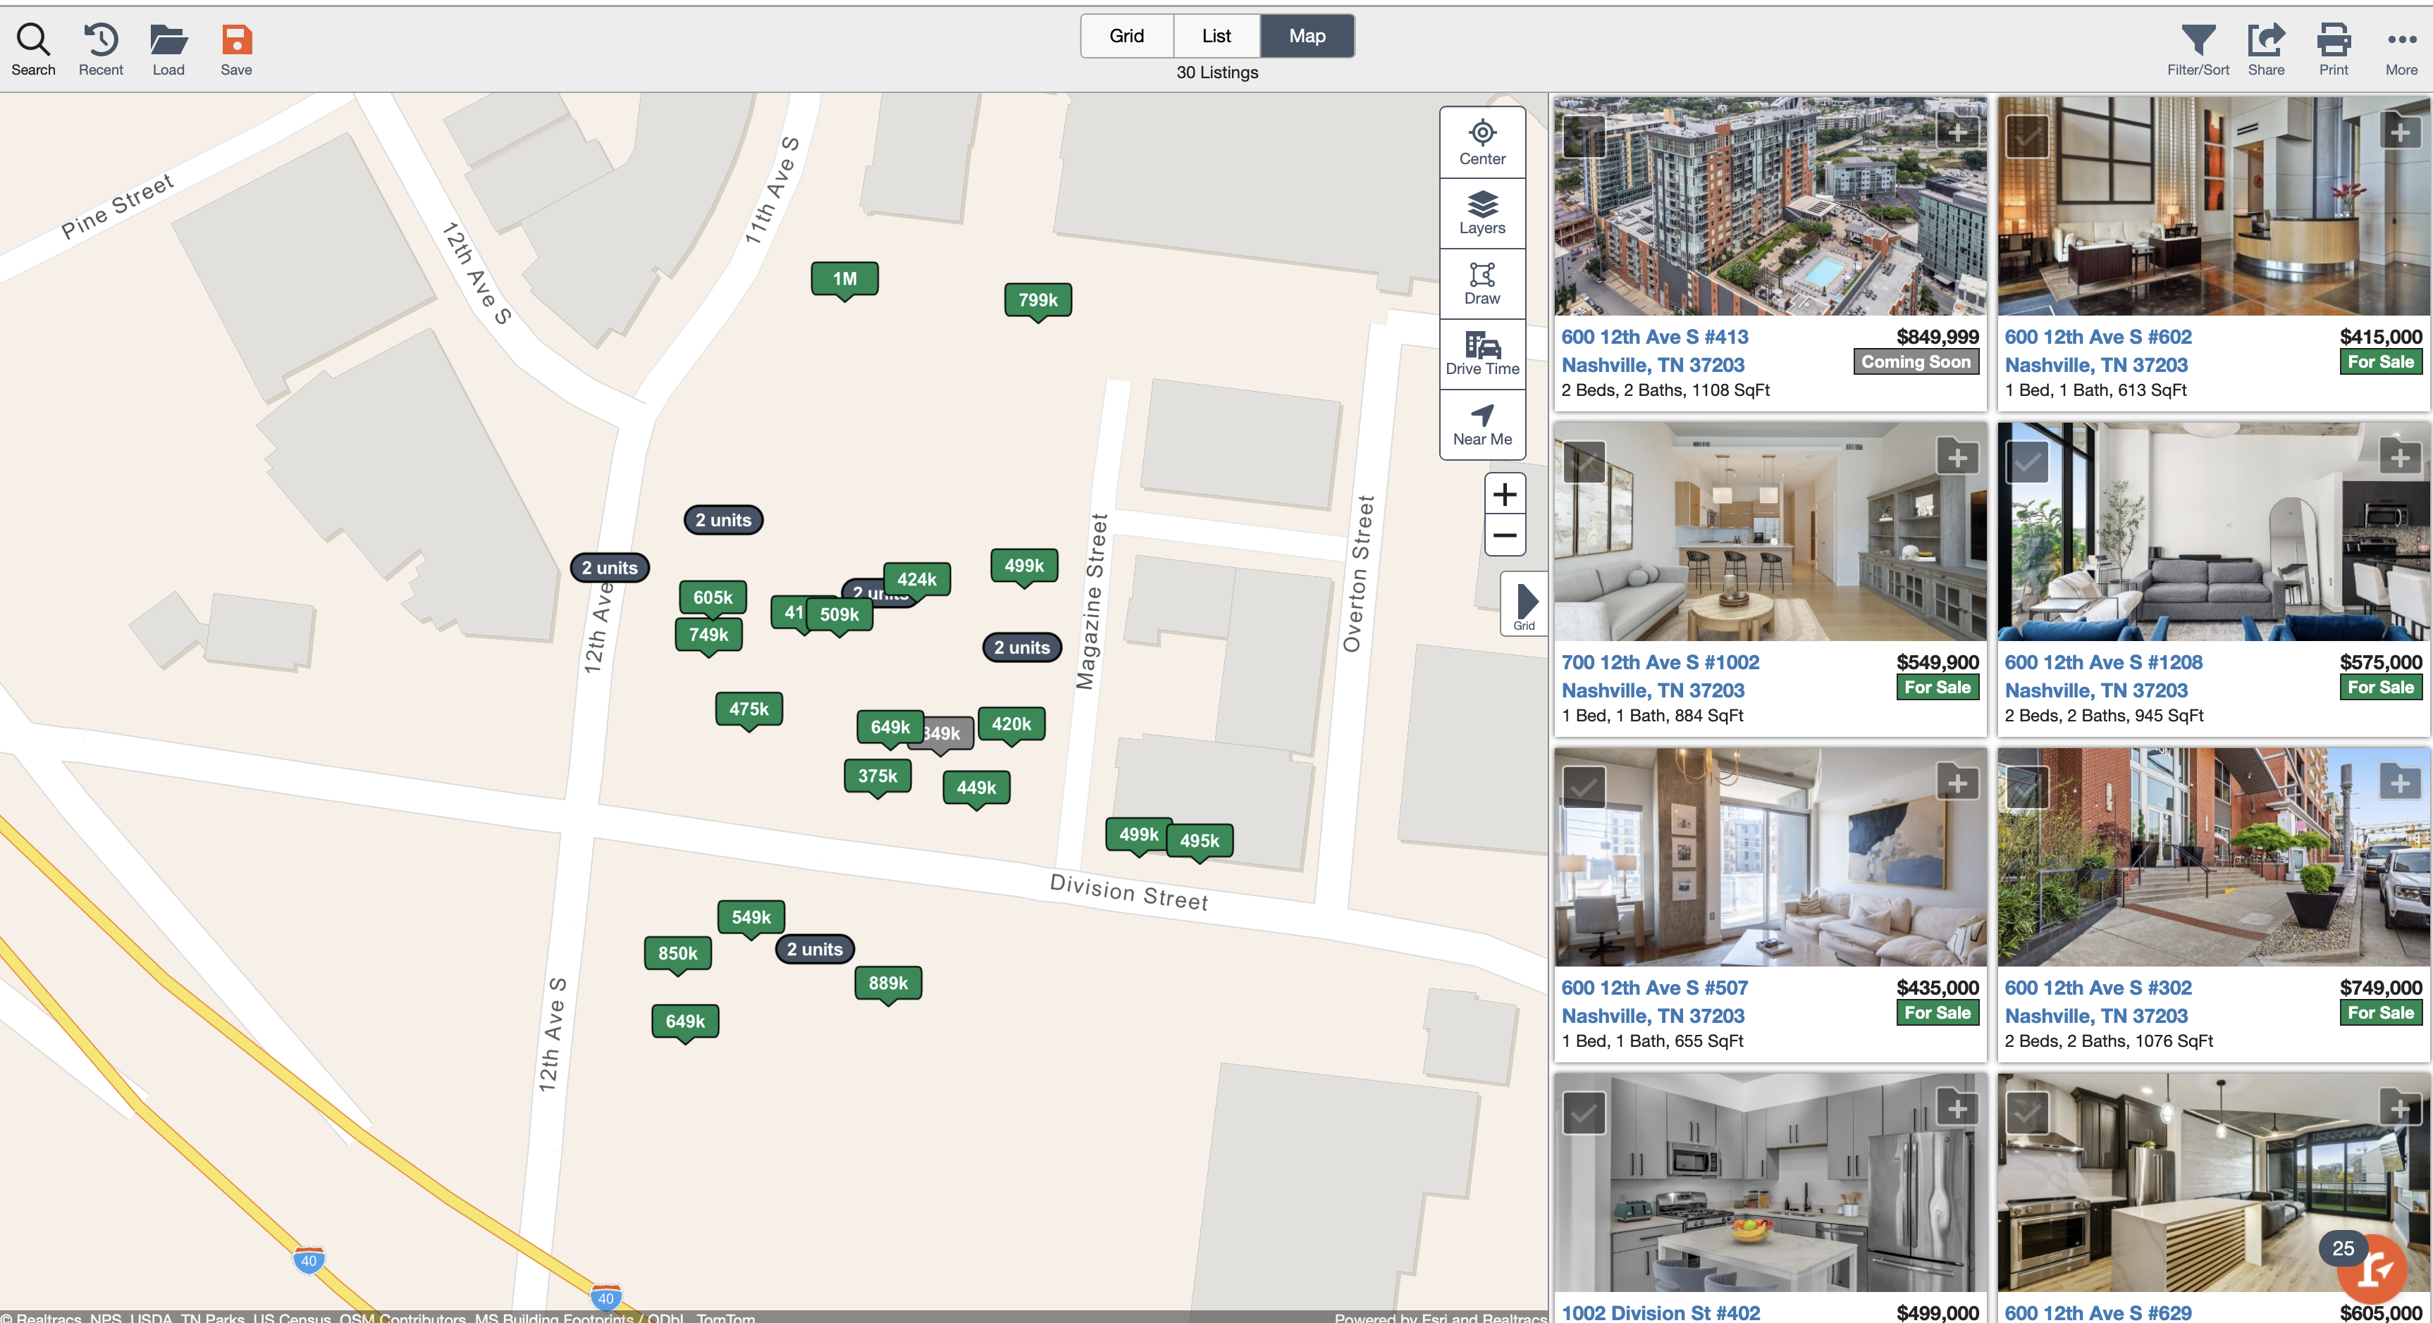Open the More menu
Viewport: 2433px width, 1323px height.
click(x=2401, y=49)
